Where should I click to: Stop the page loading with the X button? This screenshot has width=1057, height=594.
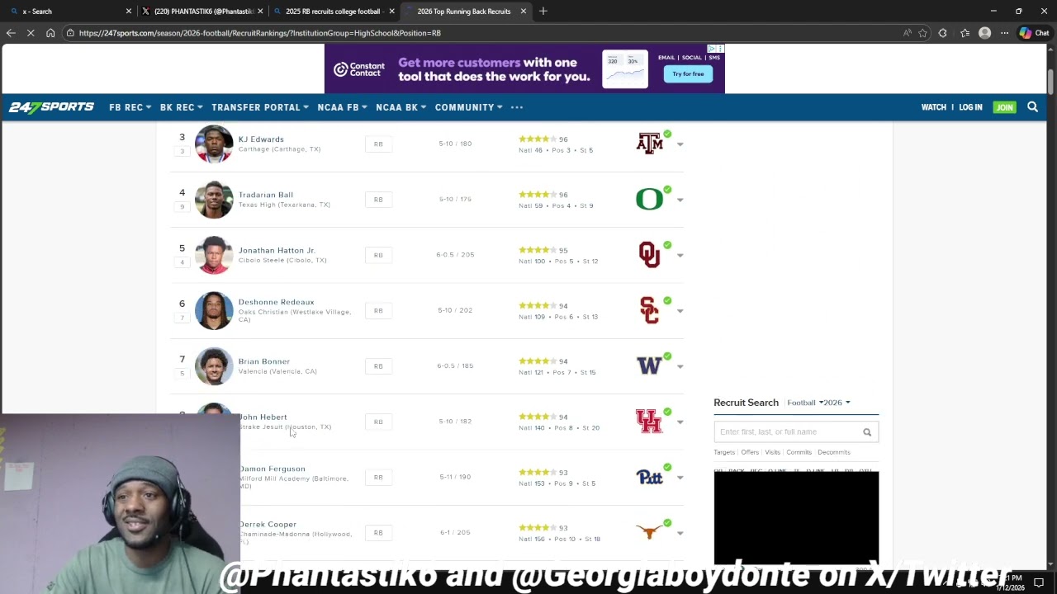31,33
